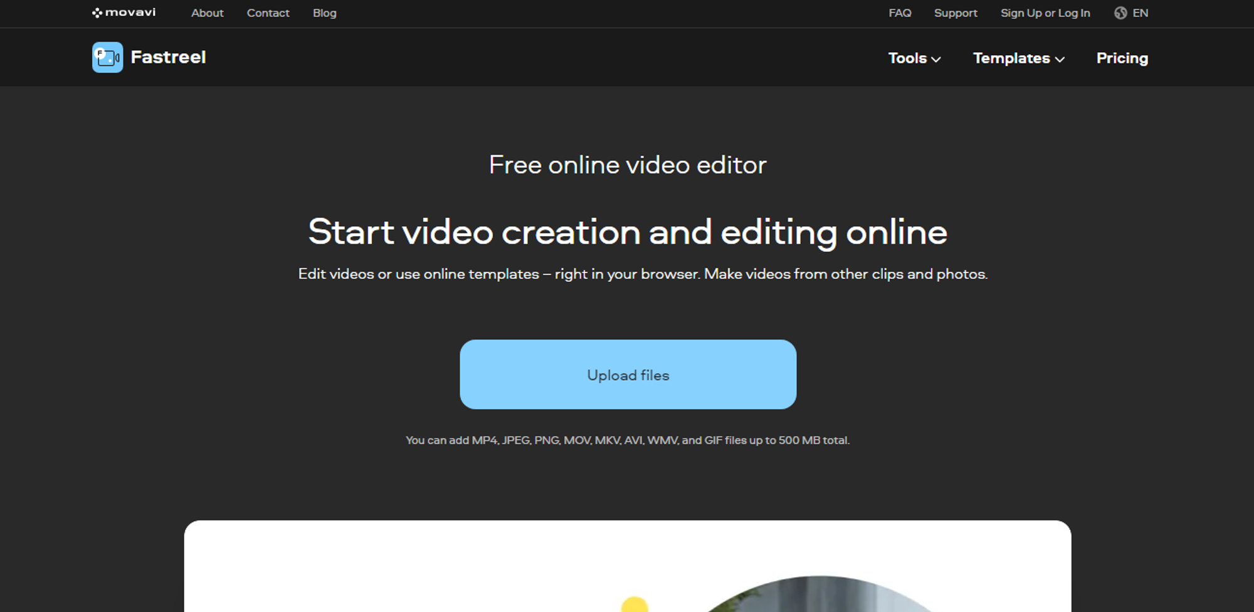Screen dimensions: 1254x612
Task: Click the globe language icon
Action: click(1120, 13)
